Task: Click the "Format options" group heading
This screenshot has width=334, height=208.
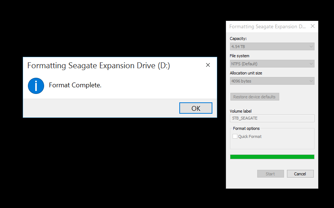Action: [x=246, y=128]
